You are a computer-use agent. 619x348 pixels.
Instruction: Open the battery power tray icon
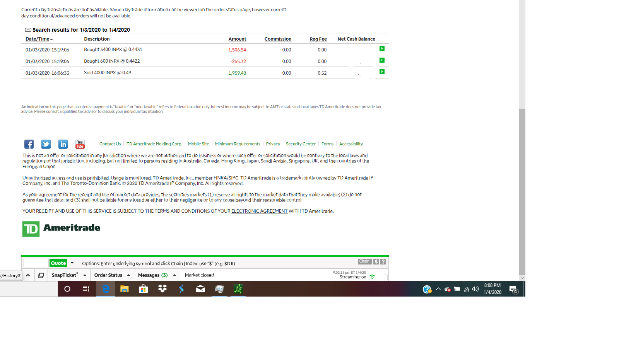pyautogui.click(x=457, y=289)
